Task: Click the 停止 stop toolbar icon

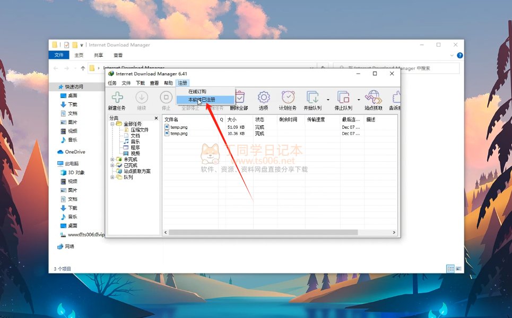Action: [166, 97]
